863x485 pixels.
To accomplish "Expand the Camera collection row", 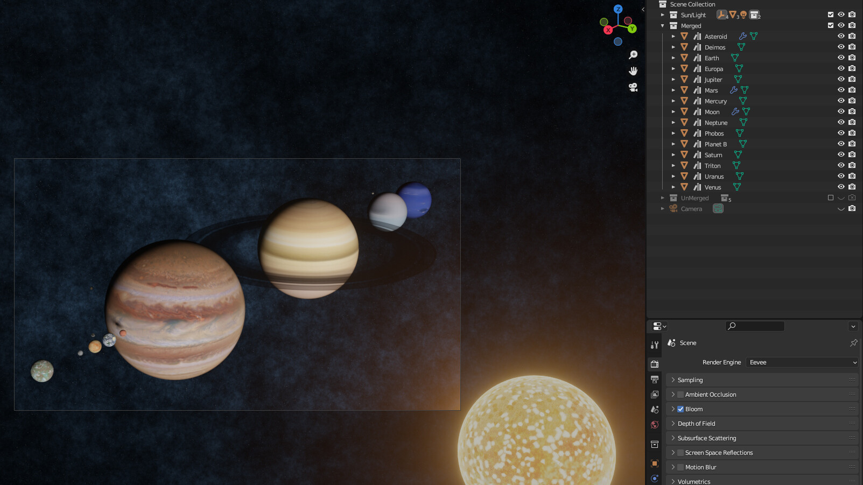I will pos(663,209).
